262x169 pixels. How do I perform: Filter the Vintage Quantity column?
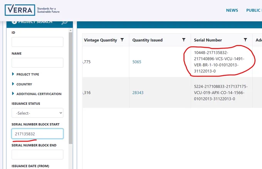pyautogui.click(x=122, y=40)
